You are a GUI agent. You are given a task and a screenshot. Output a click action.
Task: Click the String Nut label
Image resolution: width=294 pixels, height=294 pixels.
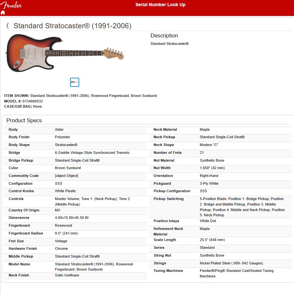162,255
